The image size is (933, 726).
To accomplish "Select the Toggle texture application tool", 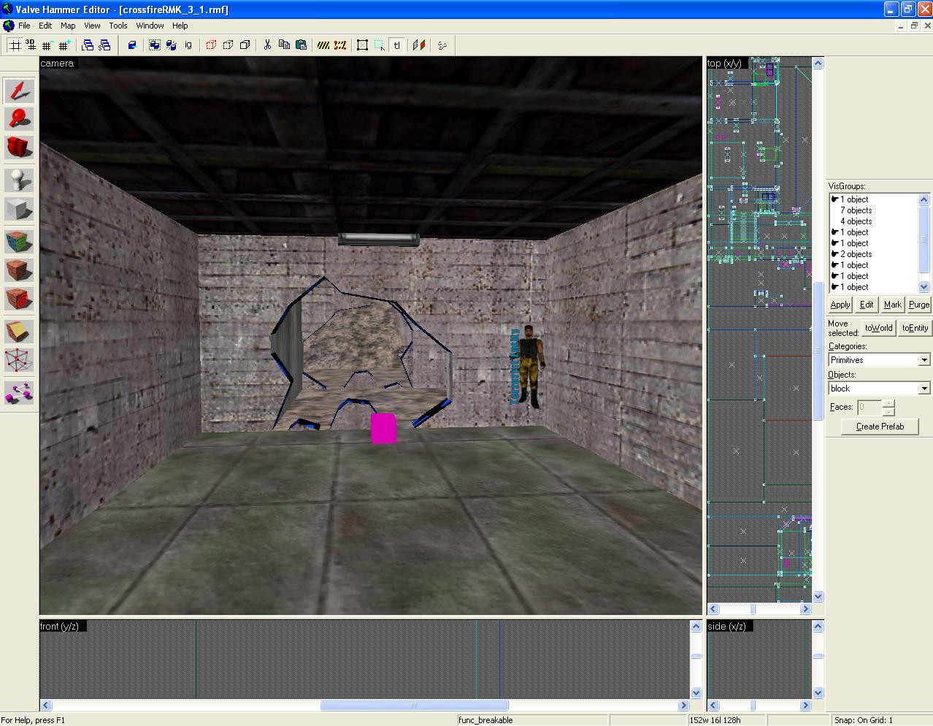I will pos(19,241).
